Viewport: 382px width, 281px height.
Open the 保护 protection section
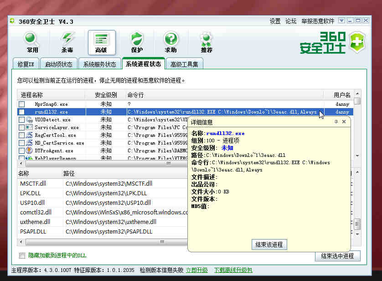coord(137,42)
